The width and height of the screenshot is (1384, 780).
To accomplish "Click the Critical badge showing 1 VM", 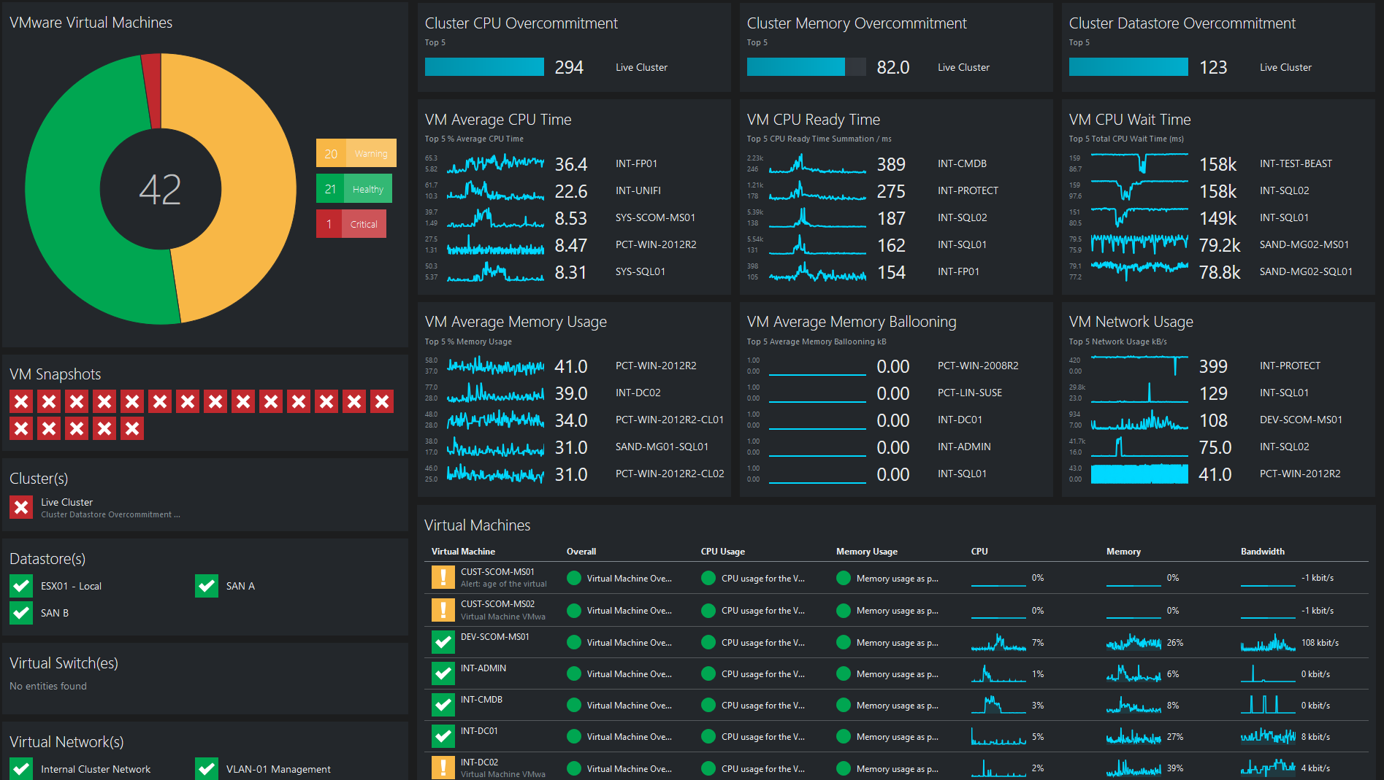I will click(351, 223).
